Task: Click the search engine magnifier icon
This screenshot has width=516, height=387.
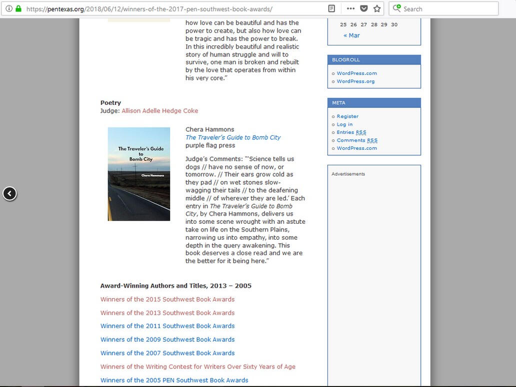Action: coord(397,8)
